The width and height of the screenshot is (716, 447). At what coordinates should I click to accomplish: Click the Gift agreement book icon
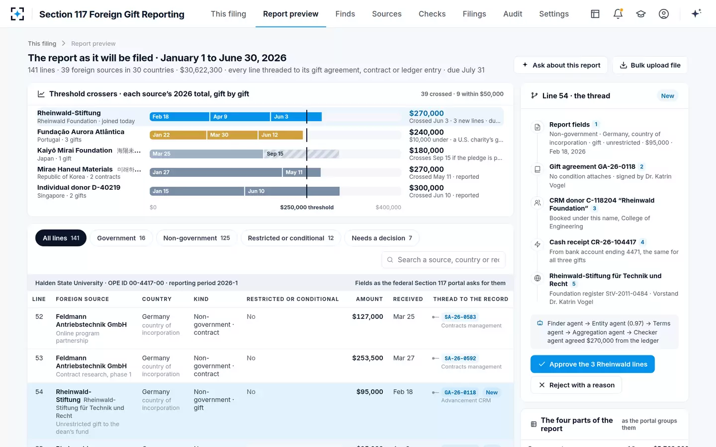pos(537,169)
